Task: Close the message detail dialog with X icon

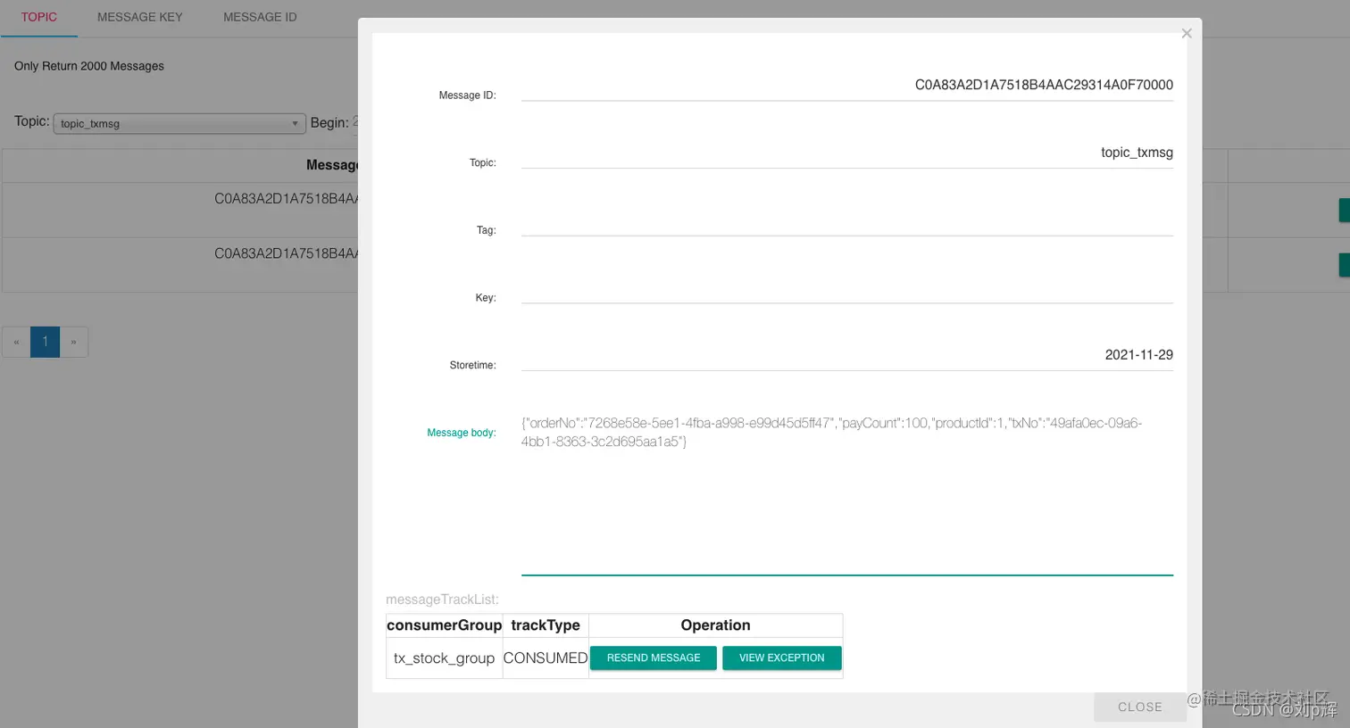Action: click(x=1187, y=33)
